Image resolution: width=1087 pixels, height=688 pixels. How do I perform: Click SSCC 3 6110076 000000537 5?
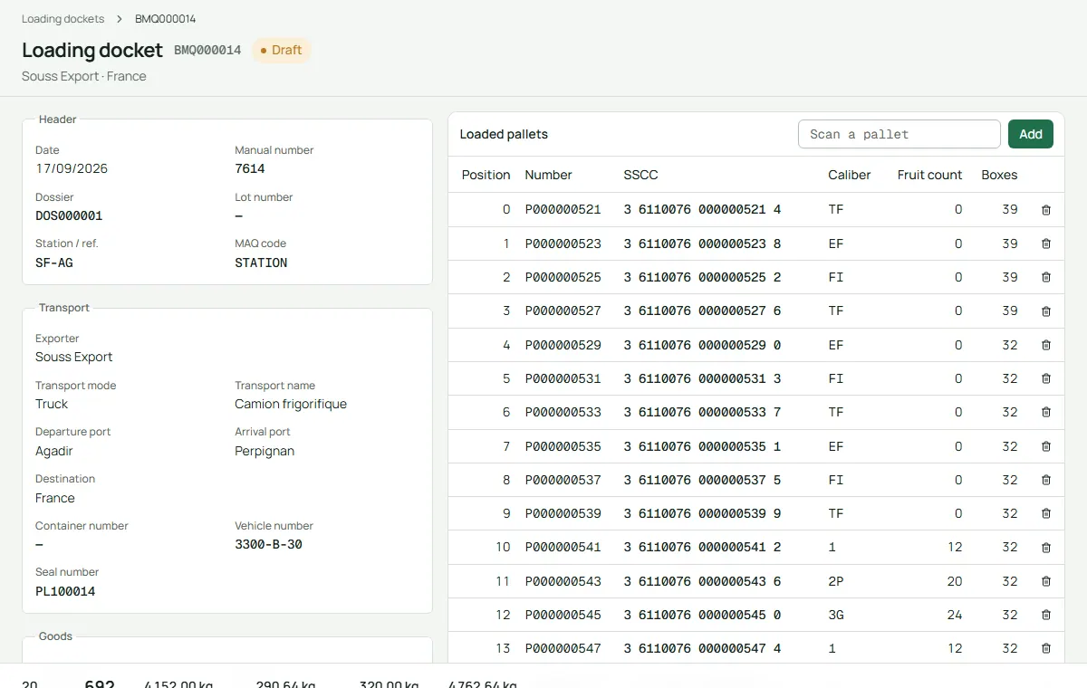pyautogui.click(x=702, y=480)
